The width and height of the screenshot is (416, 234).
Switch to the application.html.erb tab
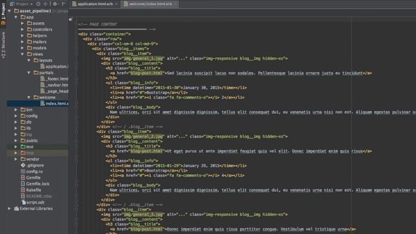click(96, 4)
